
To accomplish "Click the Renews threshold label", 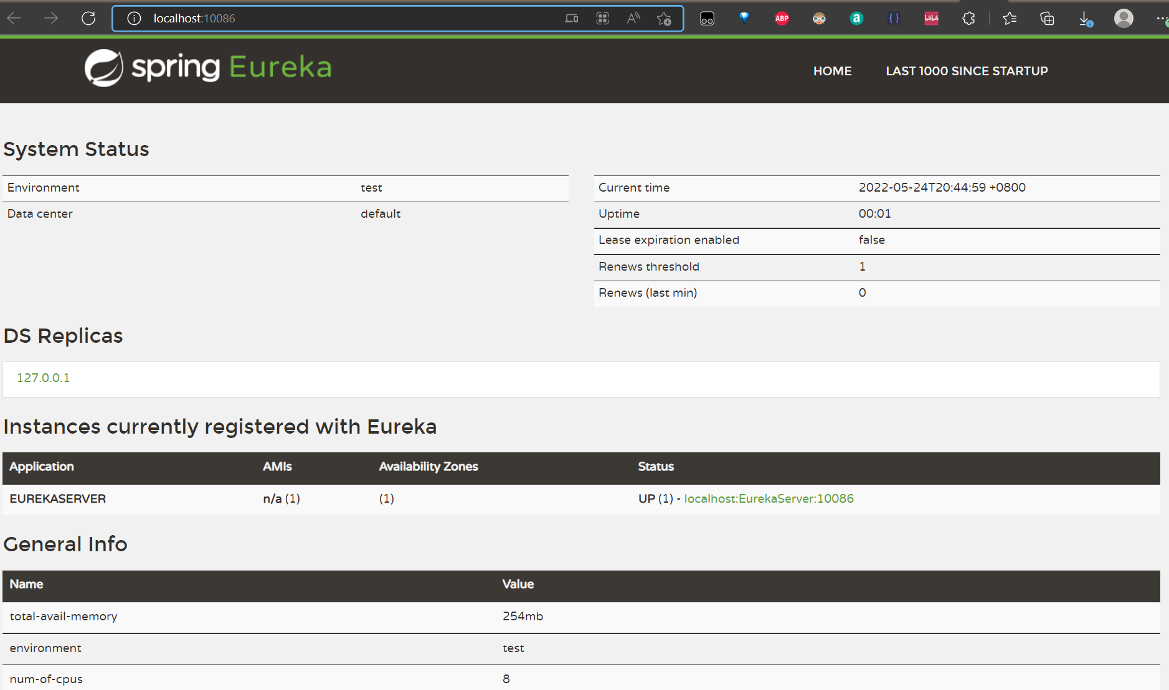I will click(x=649, y=266).
